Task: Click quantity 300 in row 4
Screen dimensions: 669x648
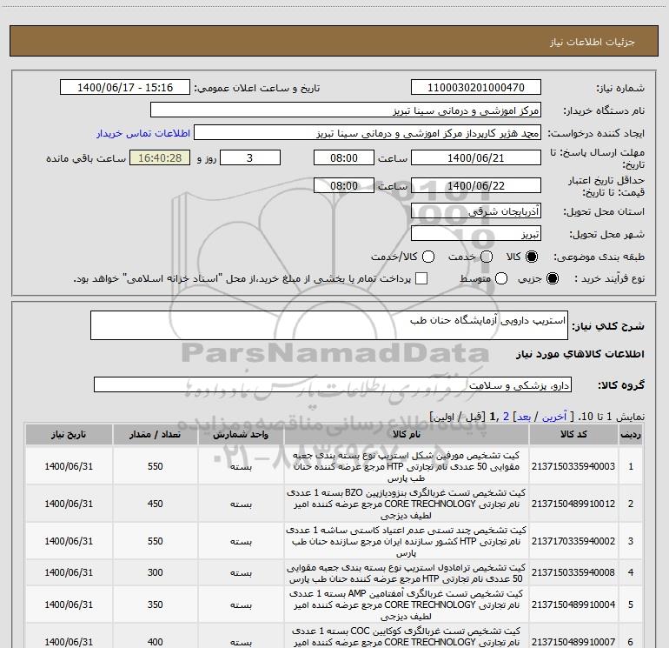Action: [155, 572]
